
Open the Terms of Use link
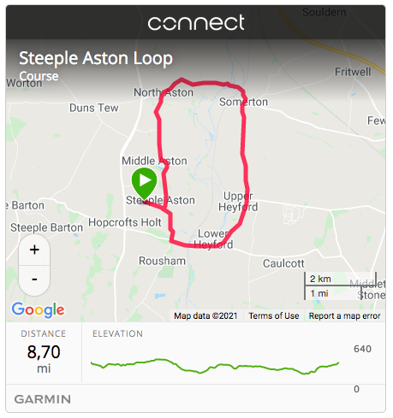274,315
